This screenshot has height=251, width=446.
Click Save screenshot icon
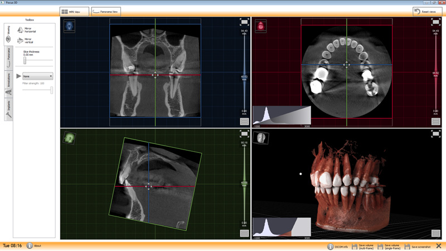click(x=408, y=246)
